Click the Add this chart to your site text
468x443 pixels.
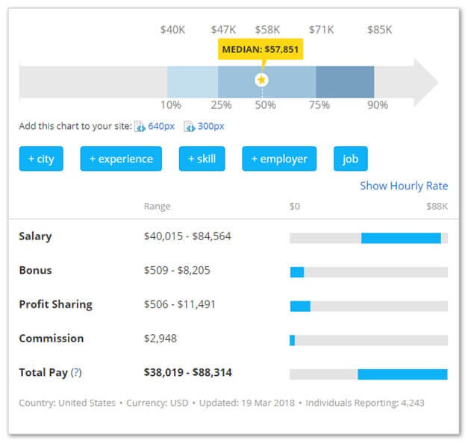tap(75, 126)
